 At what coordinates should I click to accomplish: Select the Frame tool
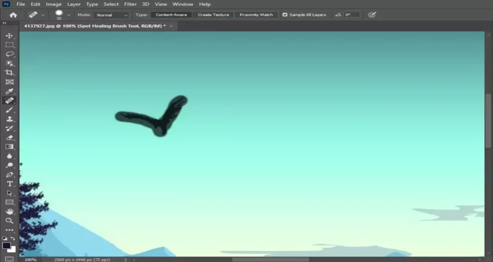[10, 82]
